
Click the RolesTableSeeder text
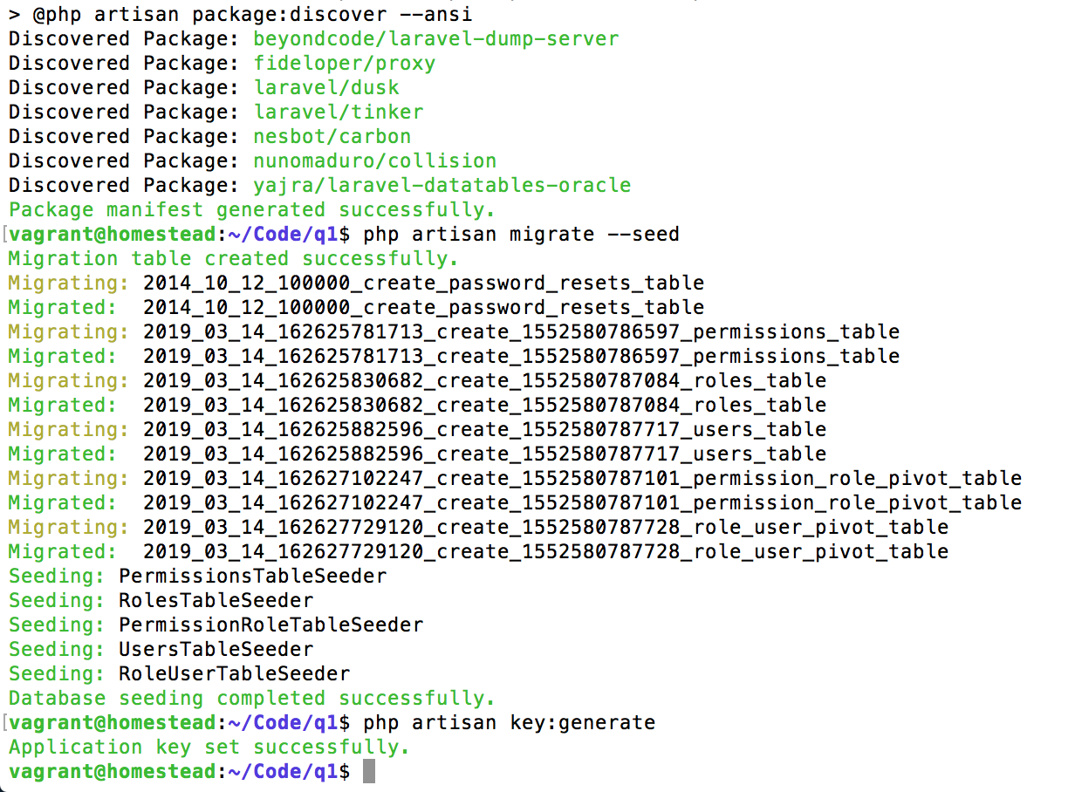point(216,600)
